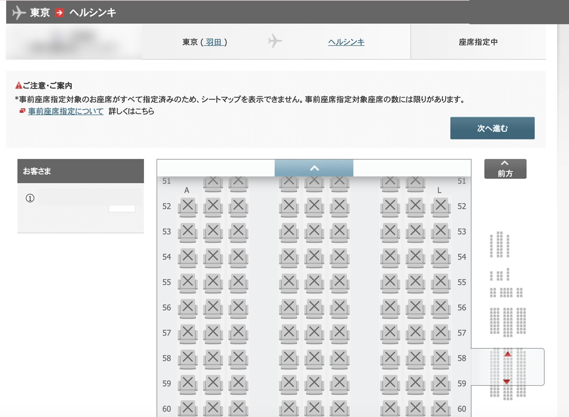This screenshot has height=417, width=569.
Task: Choose left seat of middle block, row 59
Action: point(289,384)
